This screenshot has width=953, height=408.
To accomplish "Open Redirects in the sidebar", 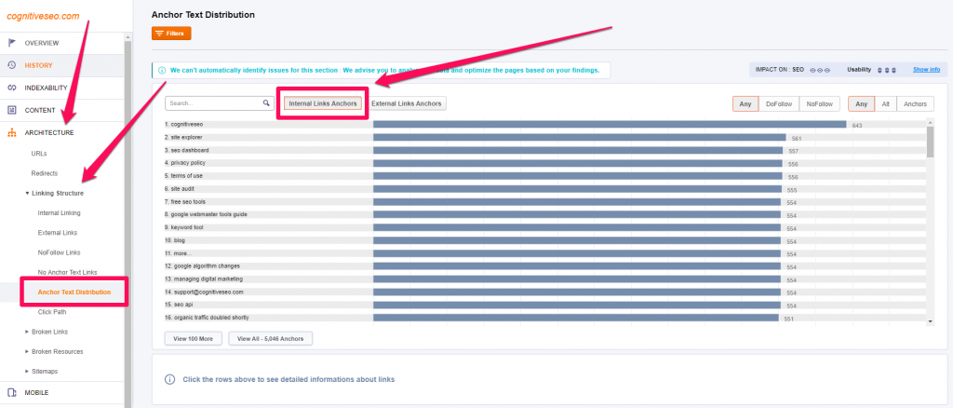I will click(x=45, y=173).
